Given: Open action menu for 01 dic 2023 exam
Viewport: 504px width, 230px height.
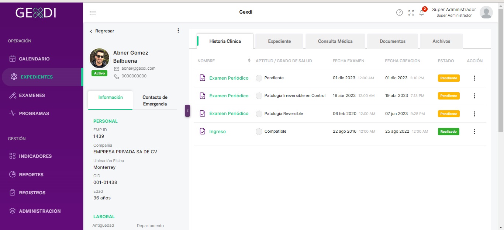Looking at the screenshot, I should [474, 78].
